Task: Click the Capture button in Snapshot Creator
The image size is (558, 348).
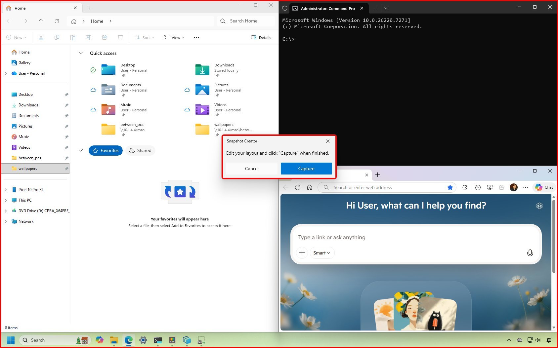Action: (306, 169)
